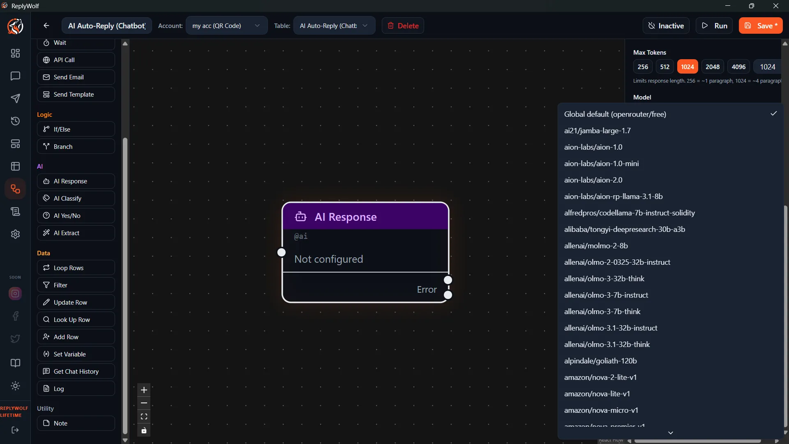Zoom out on canvas with minus button
Screen dimensions: 789x444
coord(144,403)
